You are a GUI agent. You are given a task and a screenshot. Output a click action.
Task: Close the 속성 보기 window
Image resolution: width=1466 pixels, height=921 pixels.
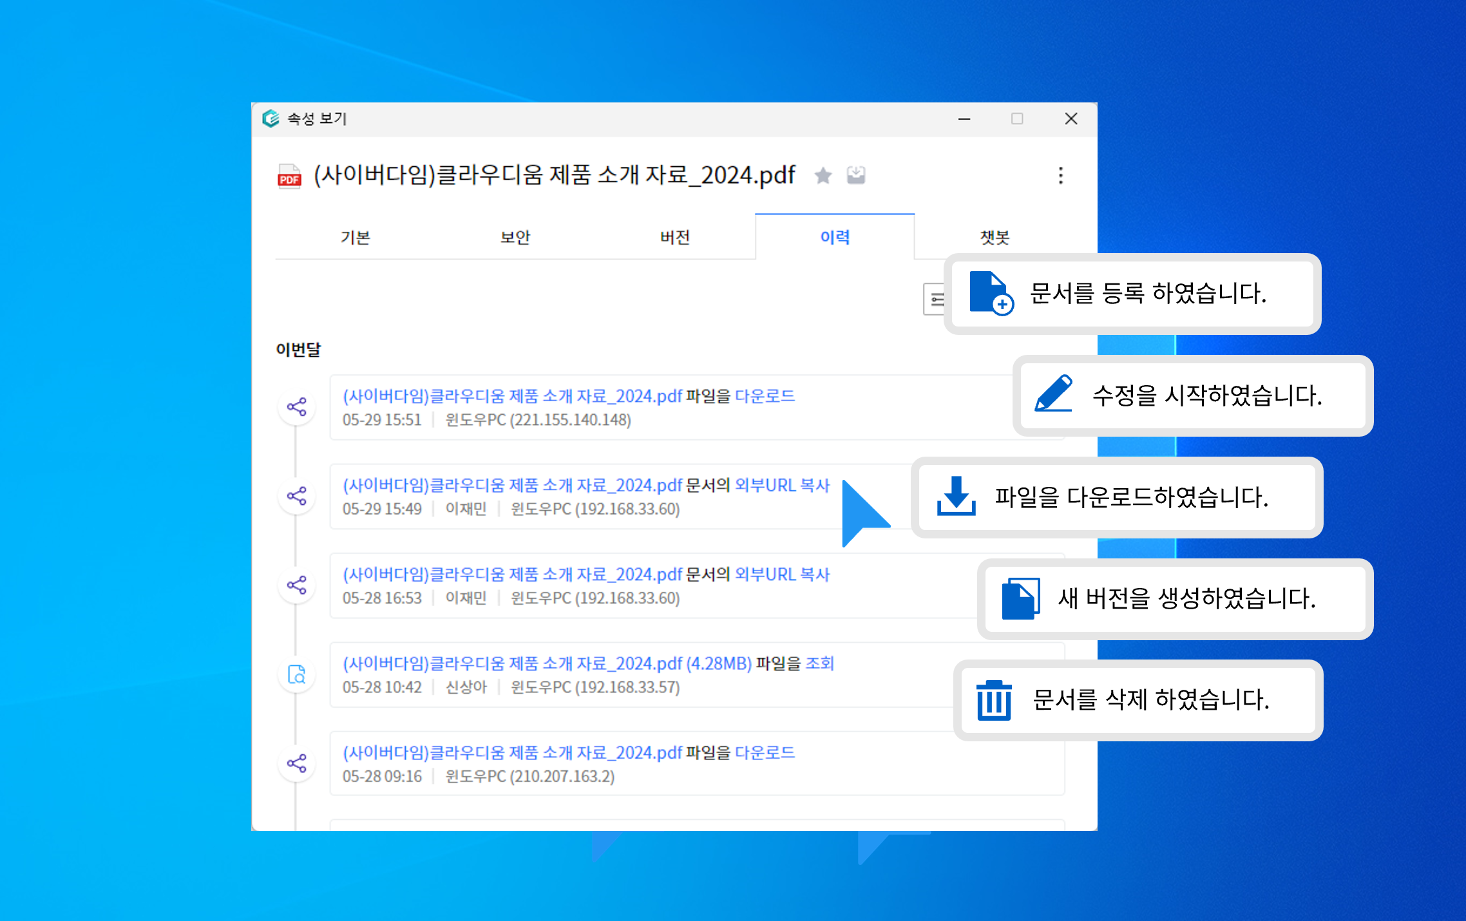tap(1071, 119)
